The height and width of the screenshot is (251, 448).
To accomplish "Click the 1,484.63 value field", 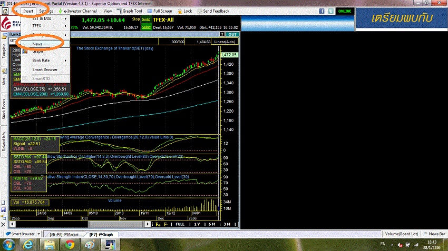I will click(198, 42).
